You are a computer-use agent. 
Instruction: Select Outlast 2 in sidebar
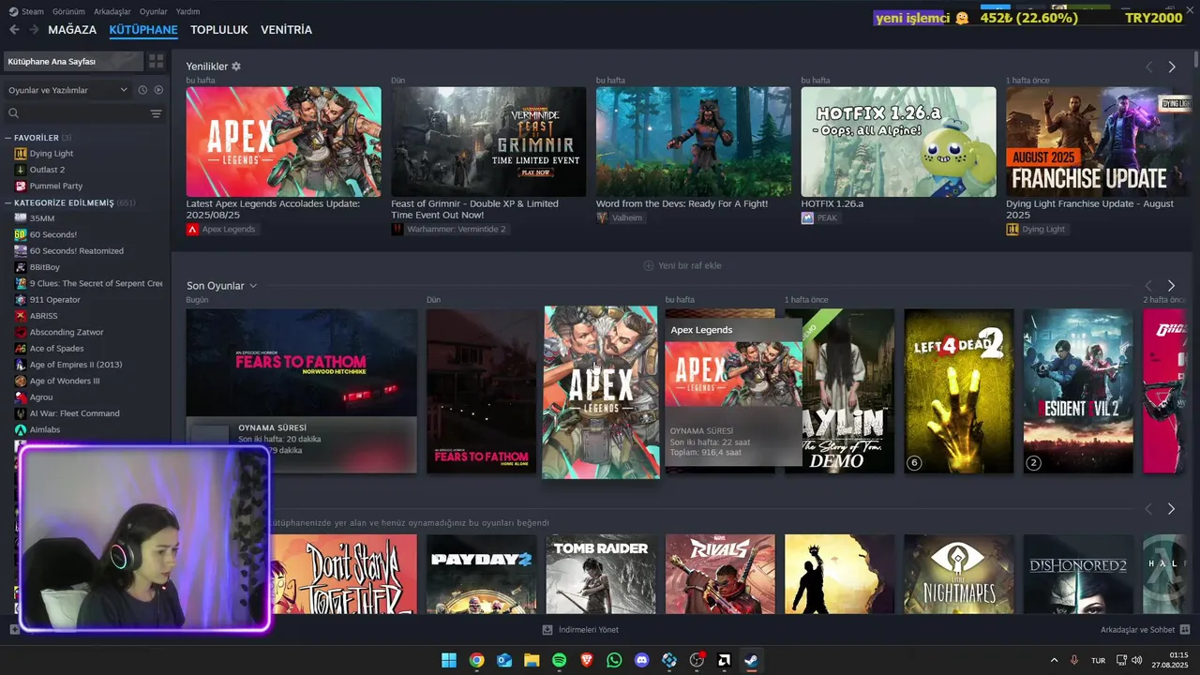[47, 170]
